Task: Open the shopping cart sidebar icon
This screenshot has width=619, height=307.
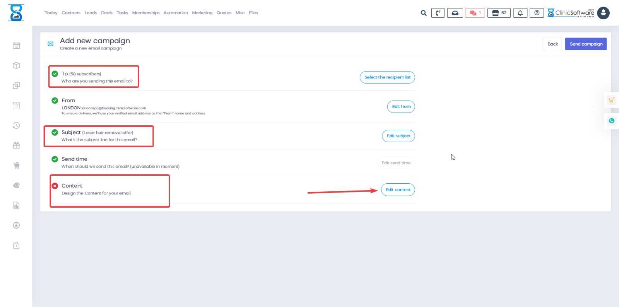Action: pos(16,165)
